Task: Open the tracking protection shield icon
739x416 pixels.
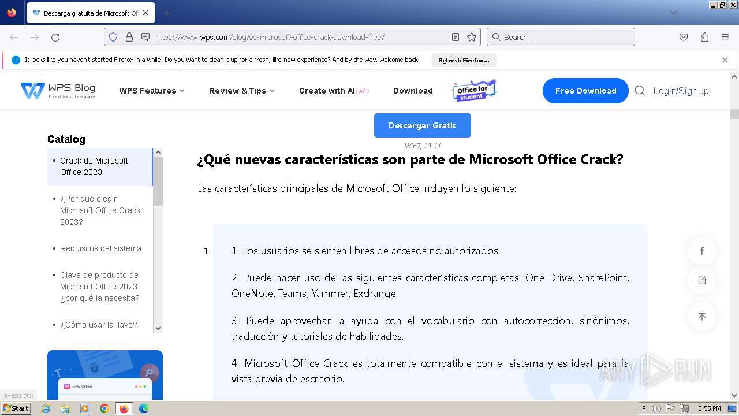Action: [x=113, y=37]
